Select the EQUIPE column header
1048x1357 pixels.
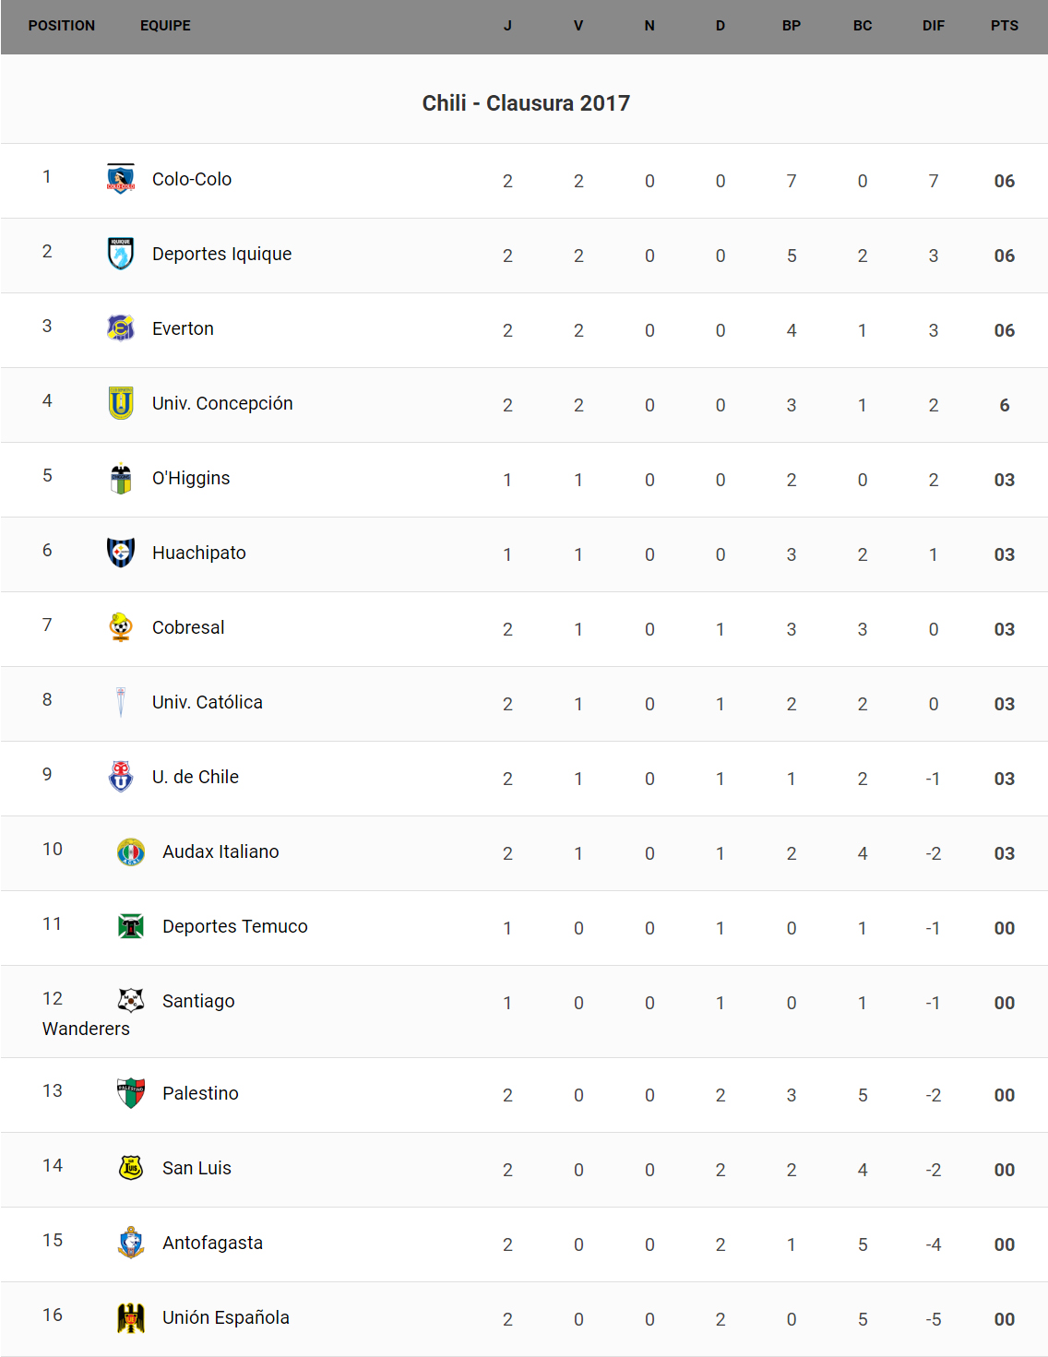165,26
